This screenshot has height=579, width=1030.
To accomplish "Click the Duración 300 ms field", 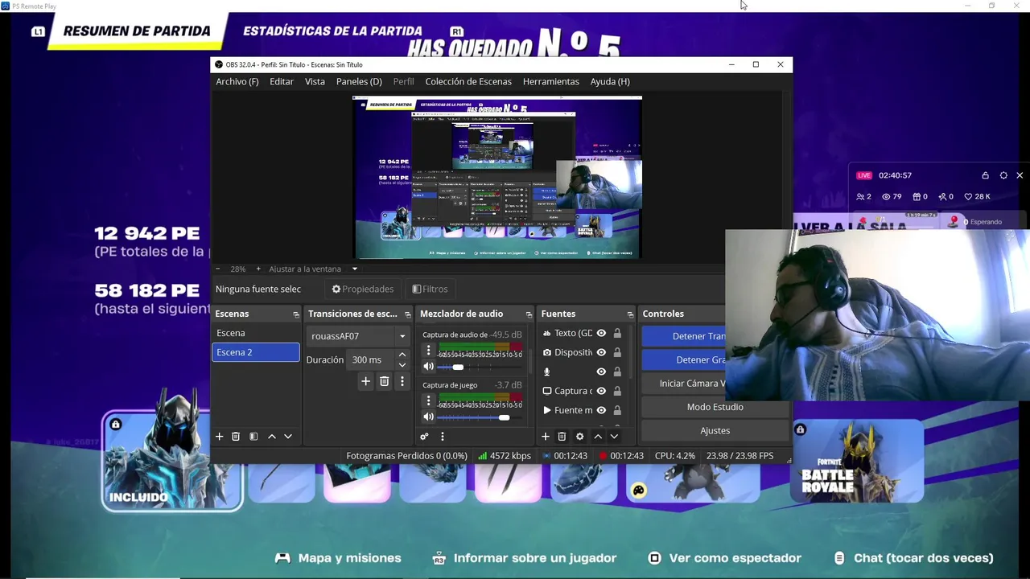I will [x=371, y=359].
